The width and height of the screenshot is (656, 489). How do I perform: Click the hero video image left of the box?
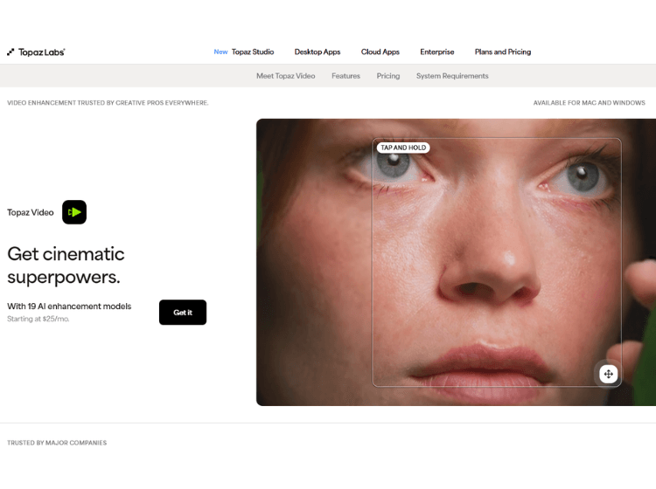(x=314, y=262)
